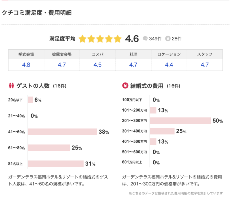Click the 81名以上 guest count bar
Viewport: 231px width, 197px height.
click(x=56, y=164)
